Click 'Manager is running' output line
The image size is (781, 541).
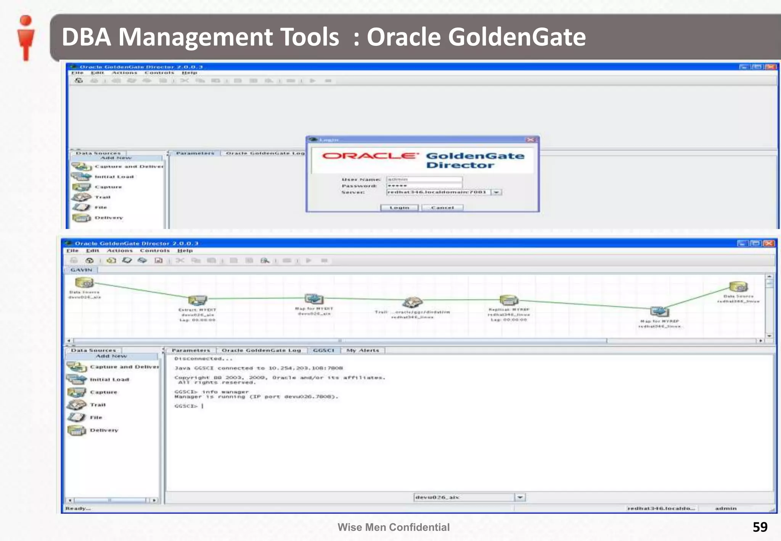(x=256, y=397)
